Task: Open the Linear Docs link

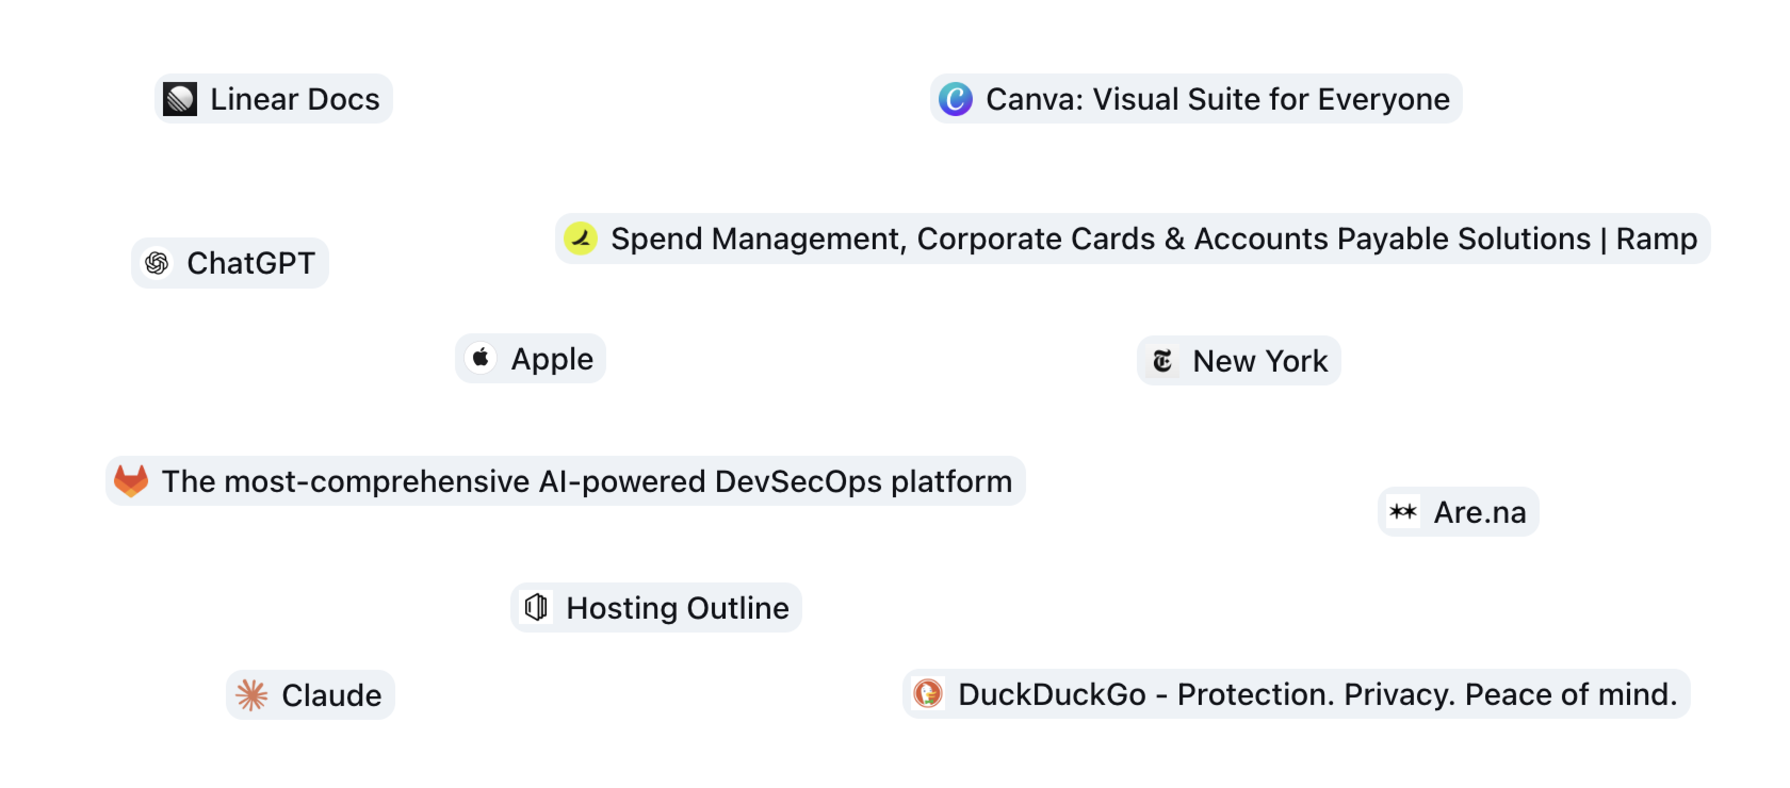Action: click(x=295, y=98)
